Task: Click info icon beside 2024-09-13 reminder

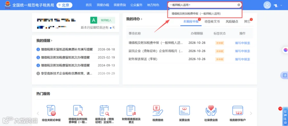Action: pyautogui.click(x=38, y=65)
